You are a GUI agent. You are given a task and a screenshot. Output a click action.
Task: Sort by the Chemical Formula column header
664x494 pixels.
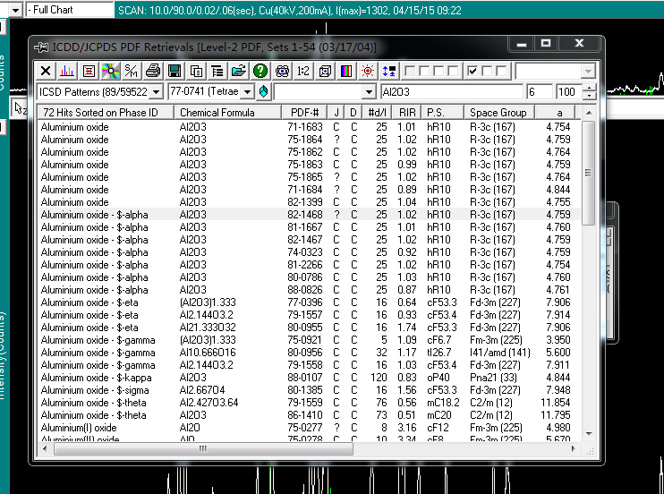[x=228, y=112]
